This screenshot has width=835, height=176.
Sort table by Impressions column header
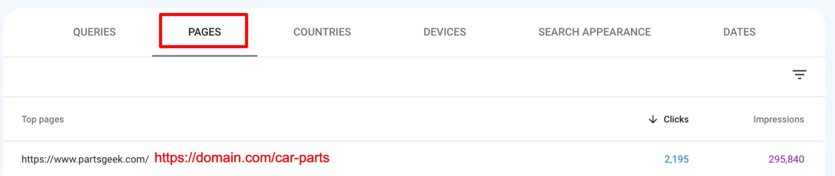click(778, 119)
